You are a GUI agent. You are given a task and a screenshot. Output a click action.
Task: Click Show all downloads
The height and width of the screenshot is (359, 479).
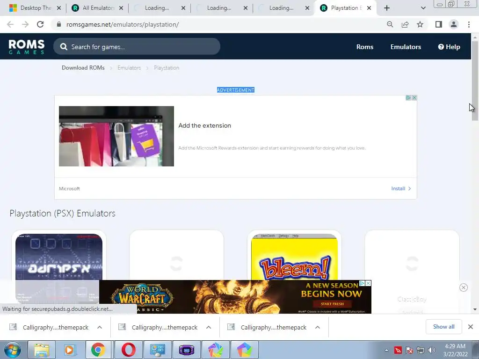pyautogui.click(x=443, y=327)
